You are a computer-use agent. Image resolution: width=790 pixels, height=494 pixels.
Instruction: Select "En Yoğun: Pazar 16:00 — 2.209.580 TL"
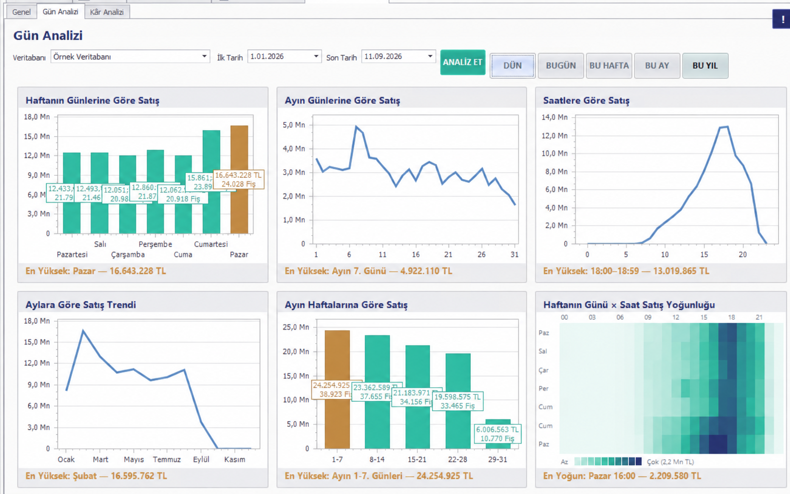622,476
